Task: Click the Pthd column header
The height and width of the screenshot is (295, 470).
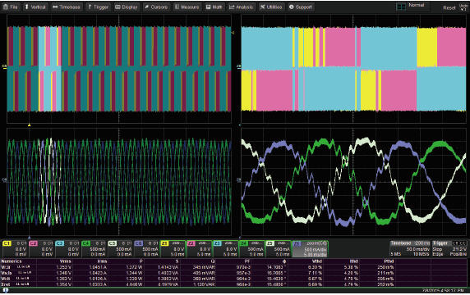Action: (389, 261)
